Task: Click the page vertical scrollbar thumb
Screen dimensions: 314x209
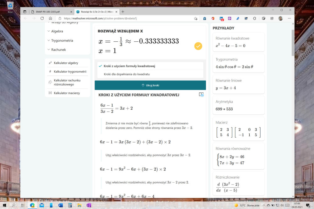Action: [293, 43]
